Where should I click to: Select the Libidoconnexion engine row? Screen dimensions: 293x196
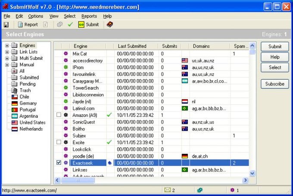point(151,94)
